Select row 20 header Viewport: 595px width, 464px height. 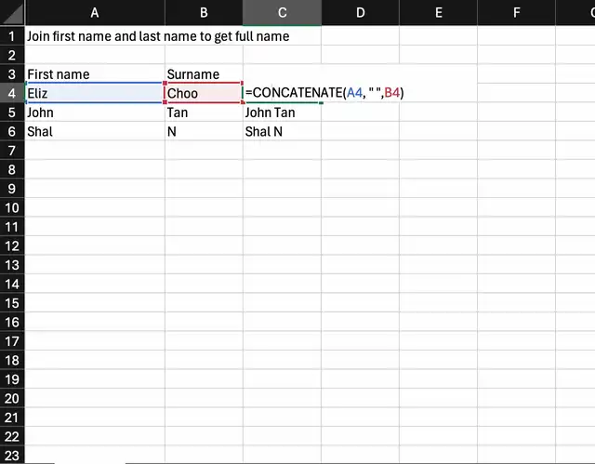coord(12,398)
